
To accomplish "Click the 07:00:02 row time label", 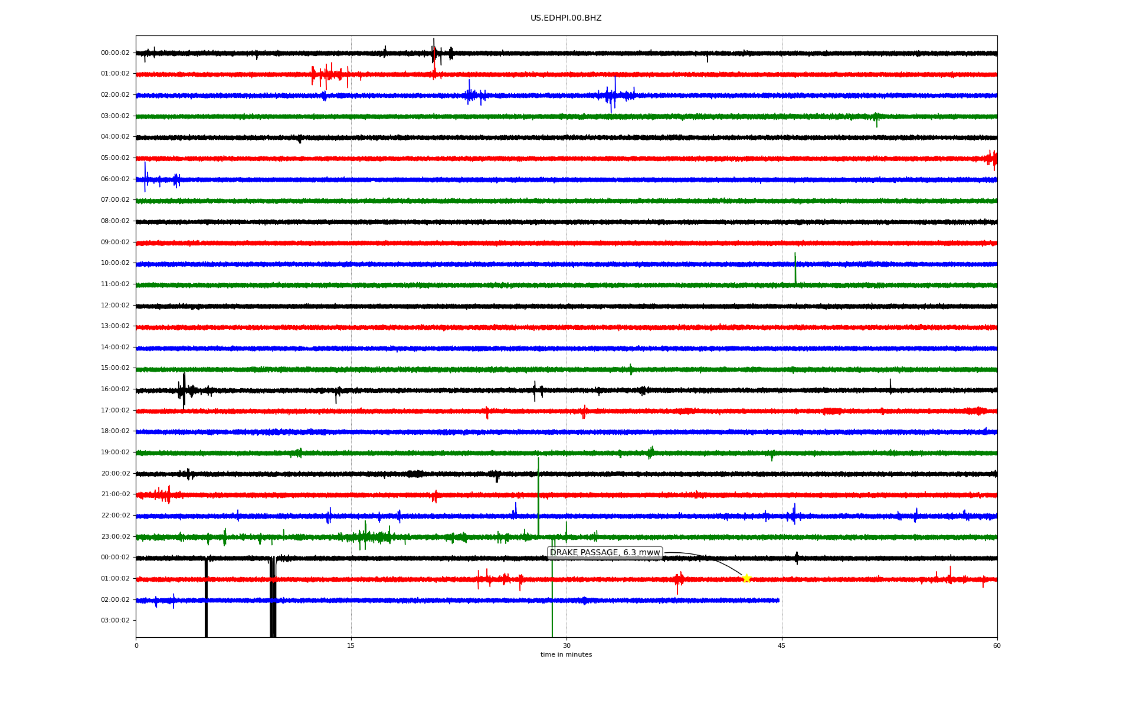I will [x=115, y=200].
